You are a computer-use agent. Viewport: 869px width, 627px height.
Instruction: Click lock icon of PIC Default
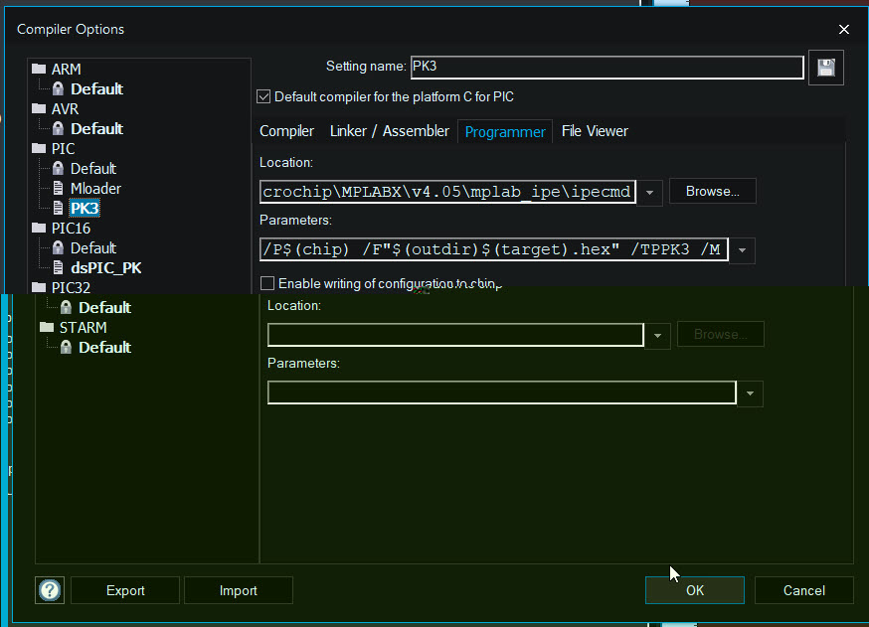coord(59,168)
